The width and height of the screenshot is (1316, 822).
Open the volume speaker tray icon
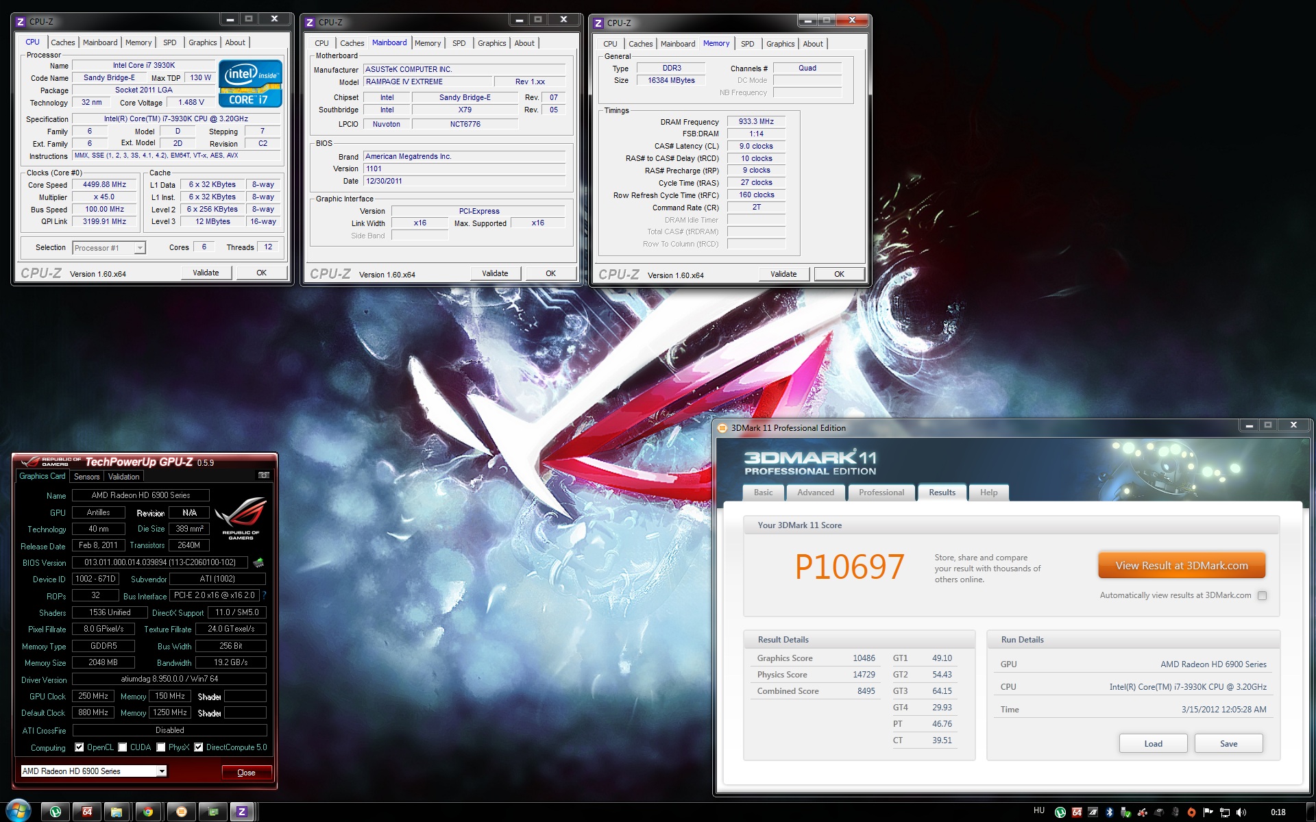[x=1241, y=812]
